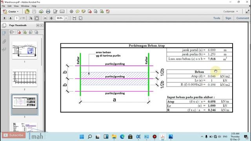Open File Explorer from taskbar
The height and width of the screenshot is (141, 251).
pyautogui.click(x=114, y=137)
